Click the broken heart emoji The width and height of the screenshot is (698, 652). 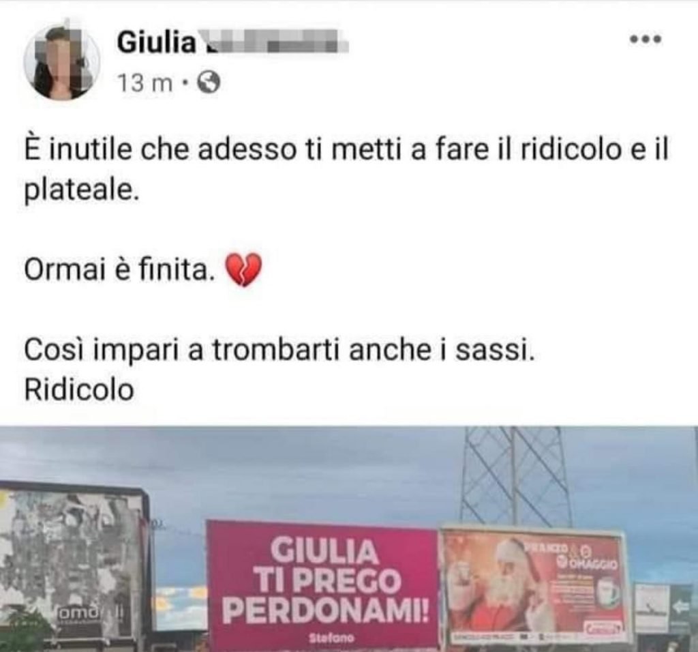[x=244, y=270]
